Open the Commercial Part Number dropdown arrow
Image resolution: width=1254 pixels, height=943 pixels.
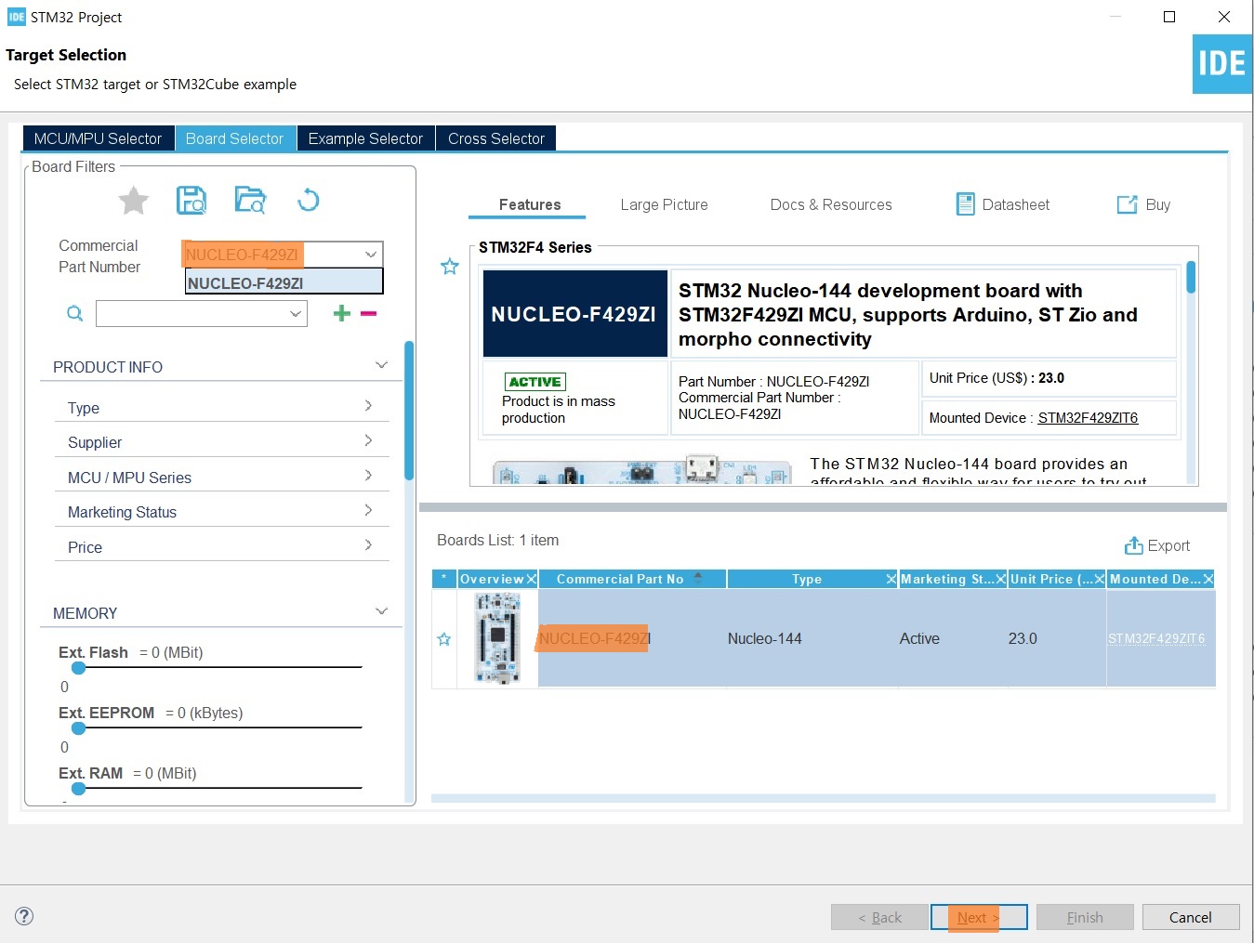tap(370, 255)
